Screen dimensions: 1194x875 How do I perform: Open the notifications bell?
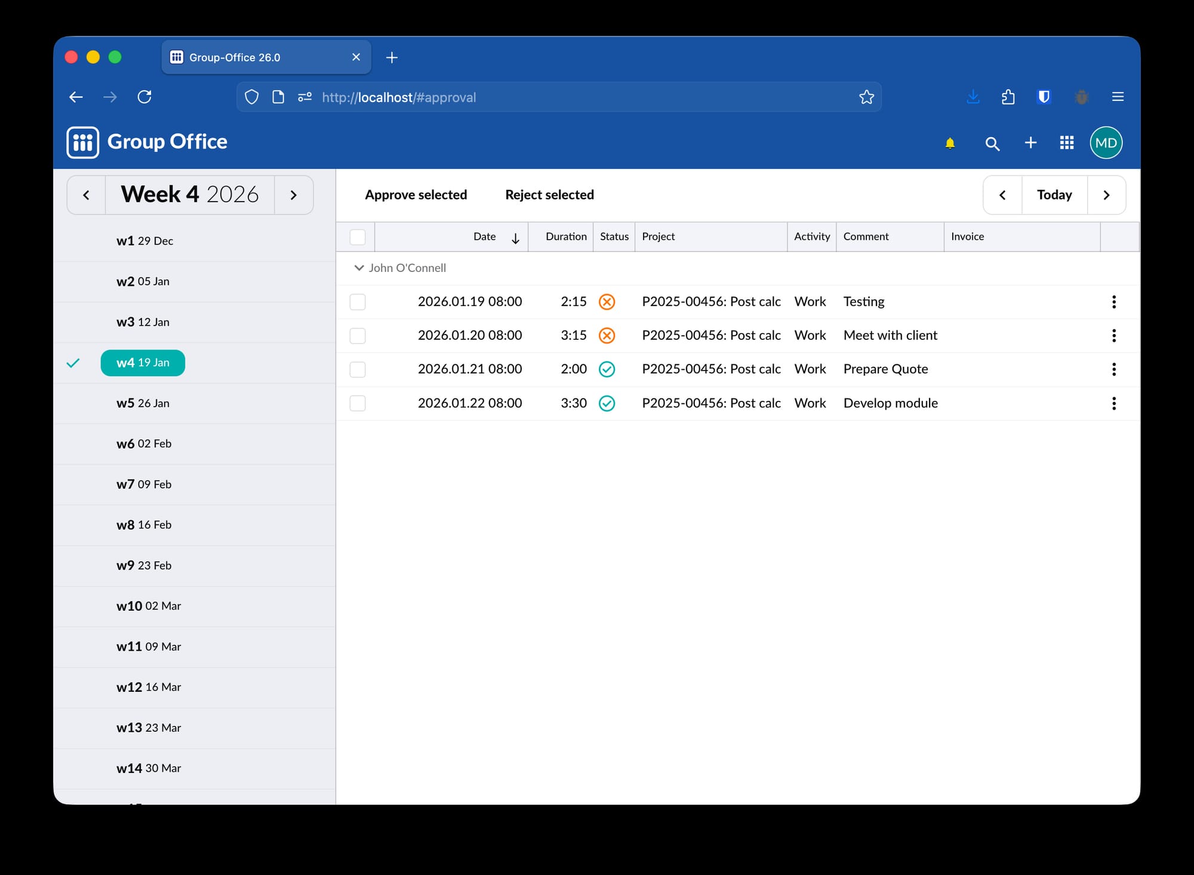coord(950,143)
